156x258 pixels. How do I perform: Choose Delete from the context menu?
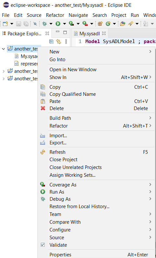pos(96,108)
